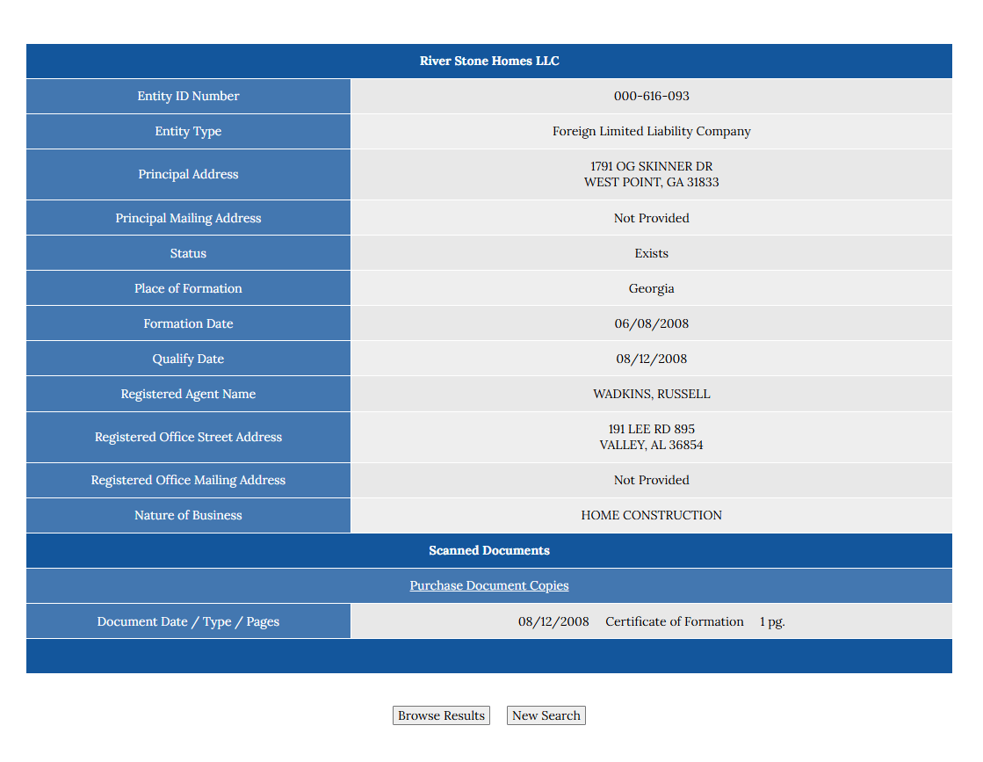This screenshot has height=762, width=983.
Task: Select the Status value Exists
Action: pyautogui.click(x=651, y=253)
